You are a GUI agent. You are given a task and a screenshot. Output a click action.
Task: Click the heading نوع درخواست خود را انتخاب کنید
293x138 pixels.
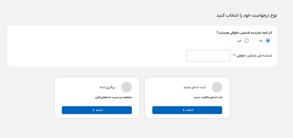(246, 15)
